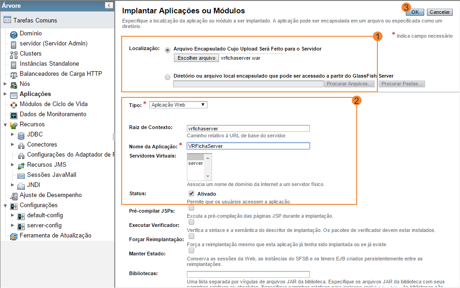This screenshot has width=460, height=288.
Task: Collapse the Configurações tree node
Action: pyautogui.click(x=5, y=205)
